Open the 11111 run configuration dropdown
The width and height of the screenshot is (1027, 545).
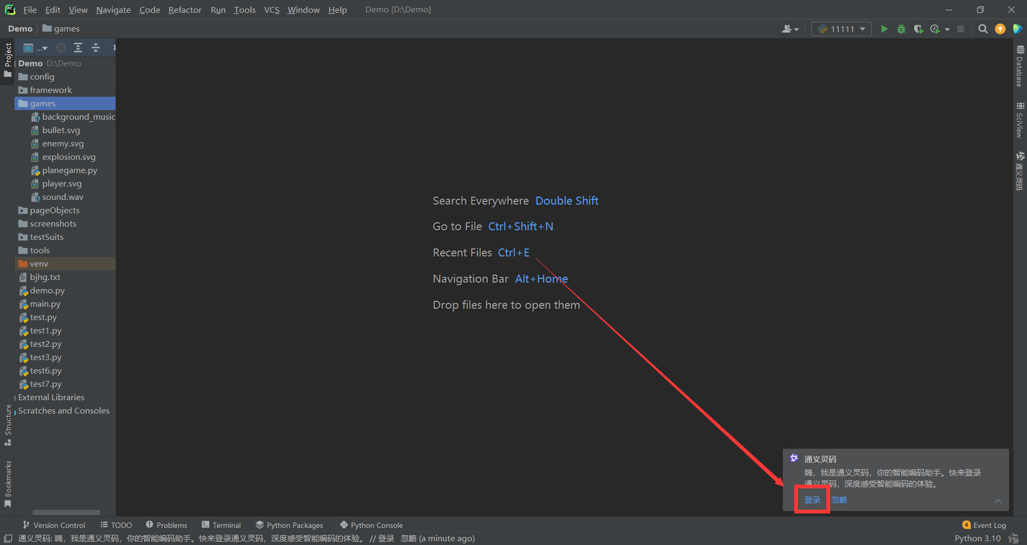coord(841,29)
